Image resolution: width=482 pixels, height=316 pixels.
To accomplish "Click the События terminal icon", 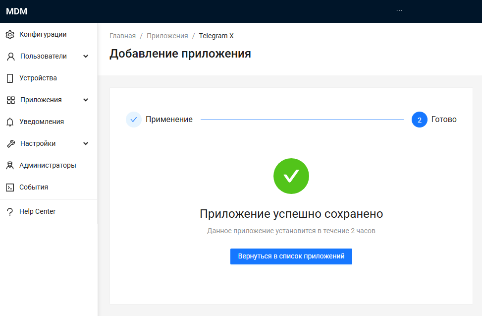I will (10, 188).
